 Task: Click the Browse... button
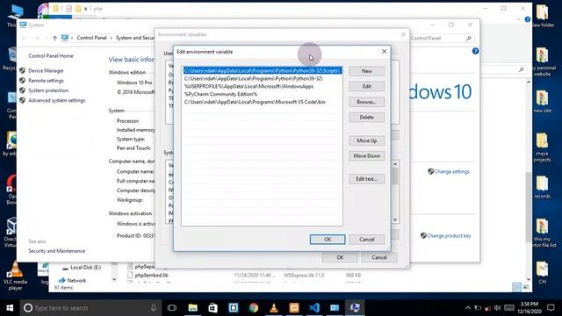[367, 102]
